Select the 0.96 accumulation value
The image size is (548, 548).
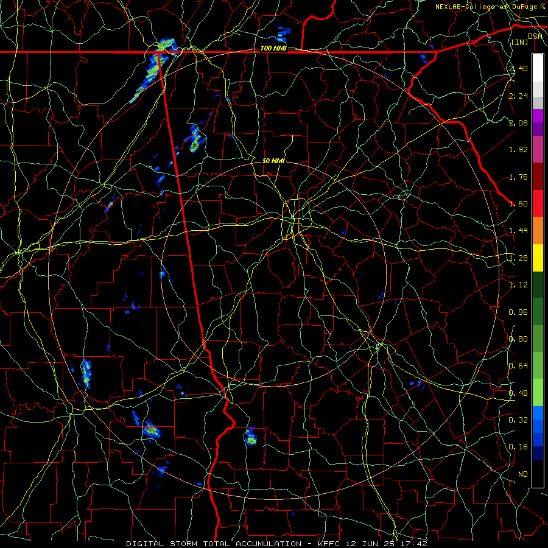click(518, 312)
